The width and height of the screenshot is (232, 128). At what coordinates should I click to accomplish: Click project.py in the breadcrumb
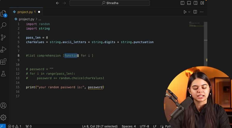point(26,19)
